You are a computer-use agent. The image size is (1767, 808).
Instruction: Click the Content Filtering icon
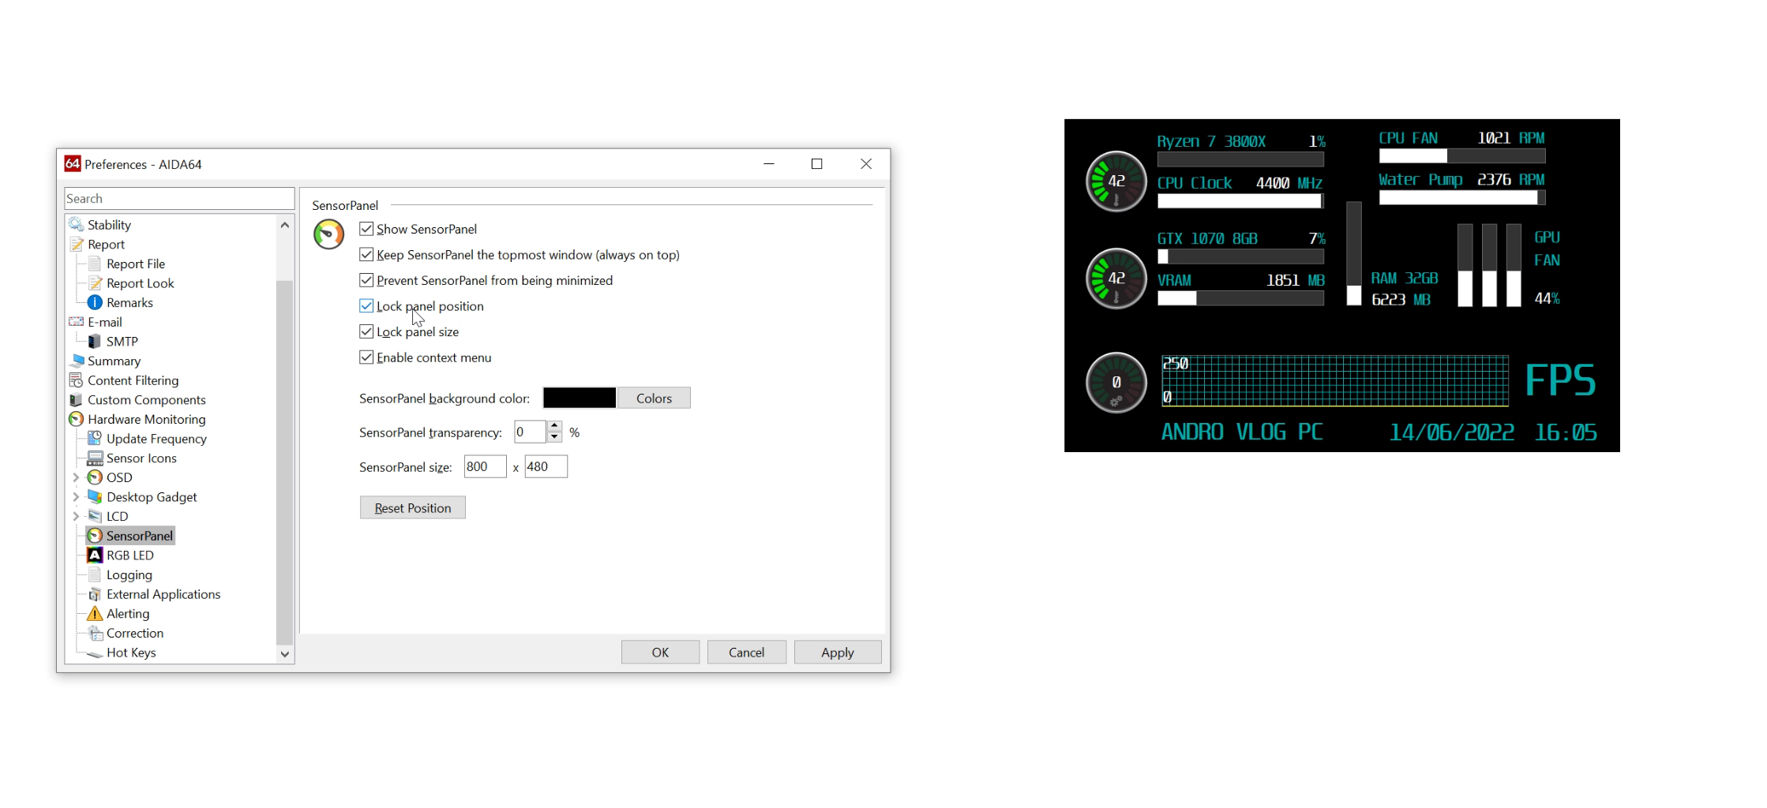(76, 380)
